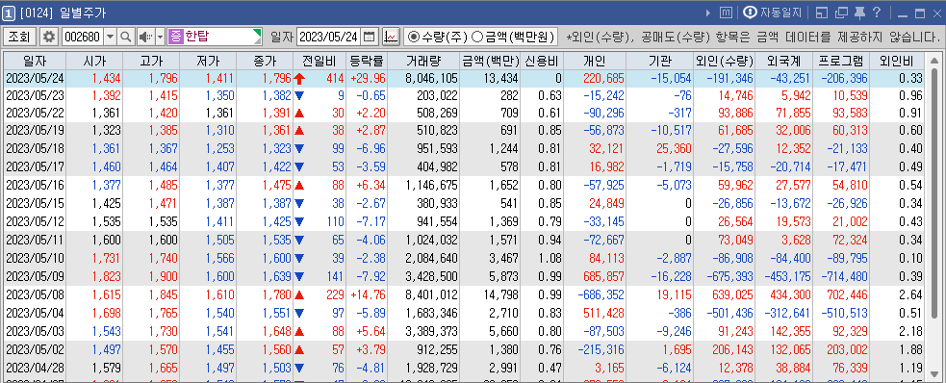
Task: Select the 수량(주) radio button
Action: tap(413, 37)
